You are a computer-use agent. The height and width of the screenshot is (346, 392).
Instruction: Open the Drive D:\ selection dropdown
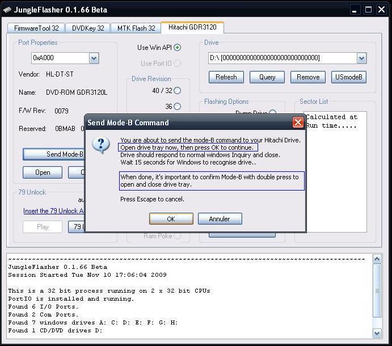[x=361, y=58]
